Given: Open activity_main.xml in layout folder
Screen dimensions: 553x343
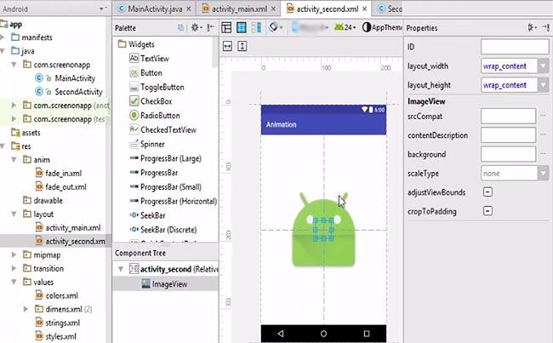Looking at the screenshot, I should (x=72, y=227).
